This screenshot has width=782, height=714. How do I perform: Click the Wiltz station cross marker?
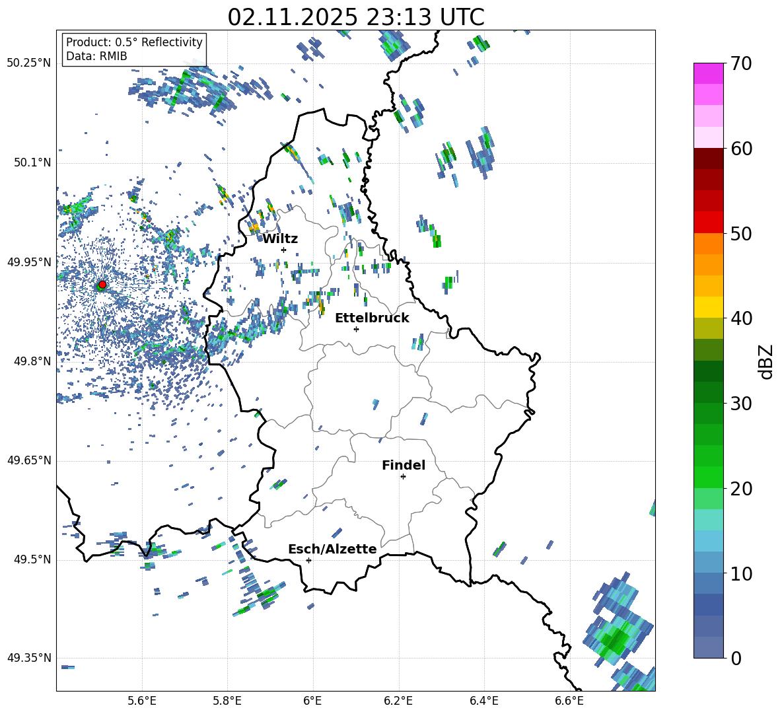tap(284, 250)
